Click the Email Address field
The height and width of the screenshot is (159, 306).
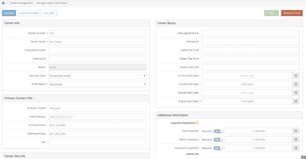click(98, 117)
